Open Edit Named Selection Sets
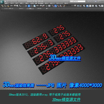Screen dimensions: 104x104 (x=64, y=6)
